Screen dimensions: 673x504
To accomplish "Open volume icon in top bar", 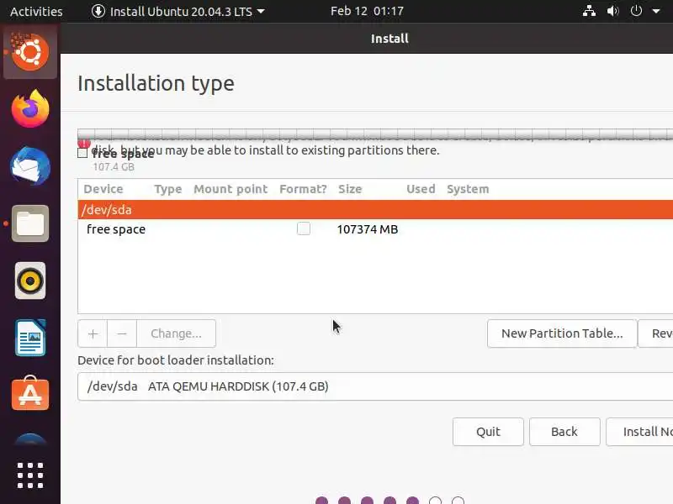I will (x=612, y=11).
